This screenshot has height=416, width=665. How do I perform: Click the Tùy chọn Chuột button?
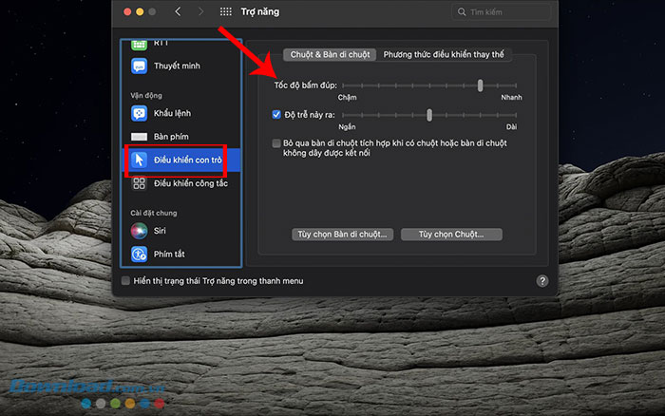[x=451, y=234]
